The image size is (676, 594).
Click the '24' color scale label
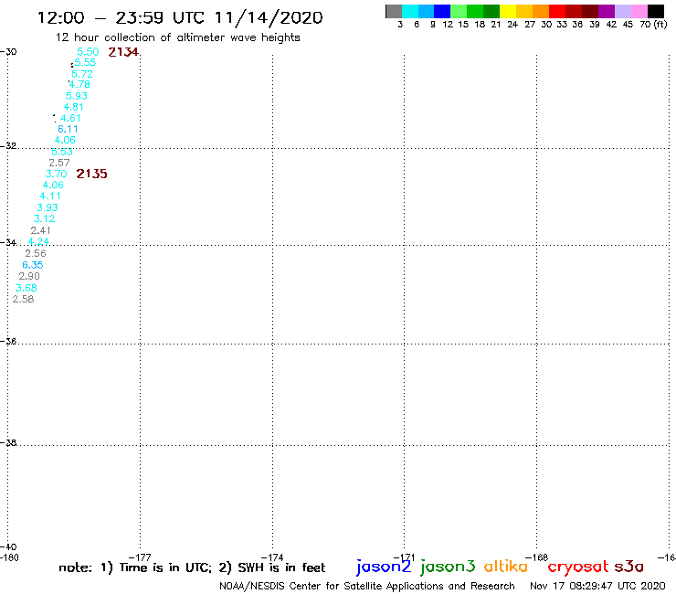coord(512,24)
